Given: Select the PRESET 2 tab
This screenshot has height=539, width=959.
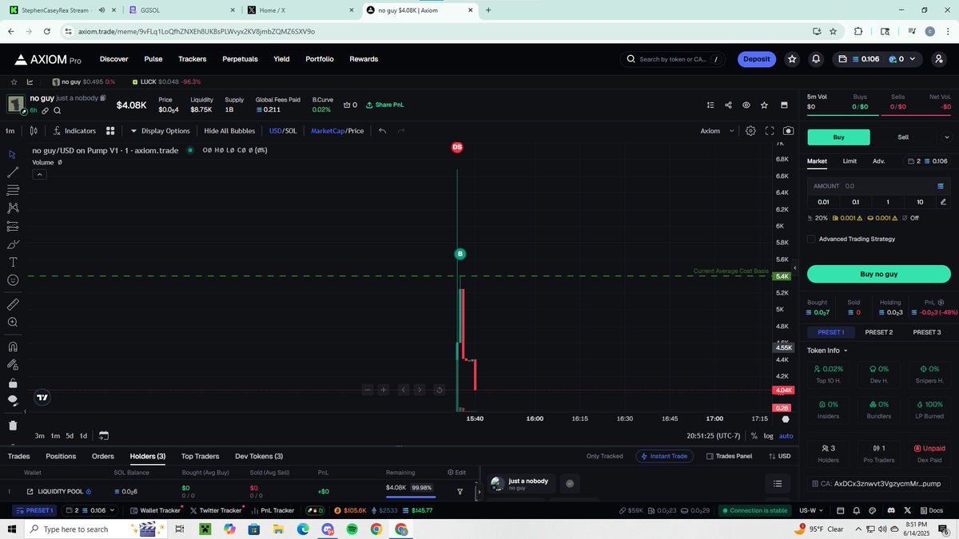Looking at the screenshot, I should pyautogui.click(x=879, y=332).
